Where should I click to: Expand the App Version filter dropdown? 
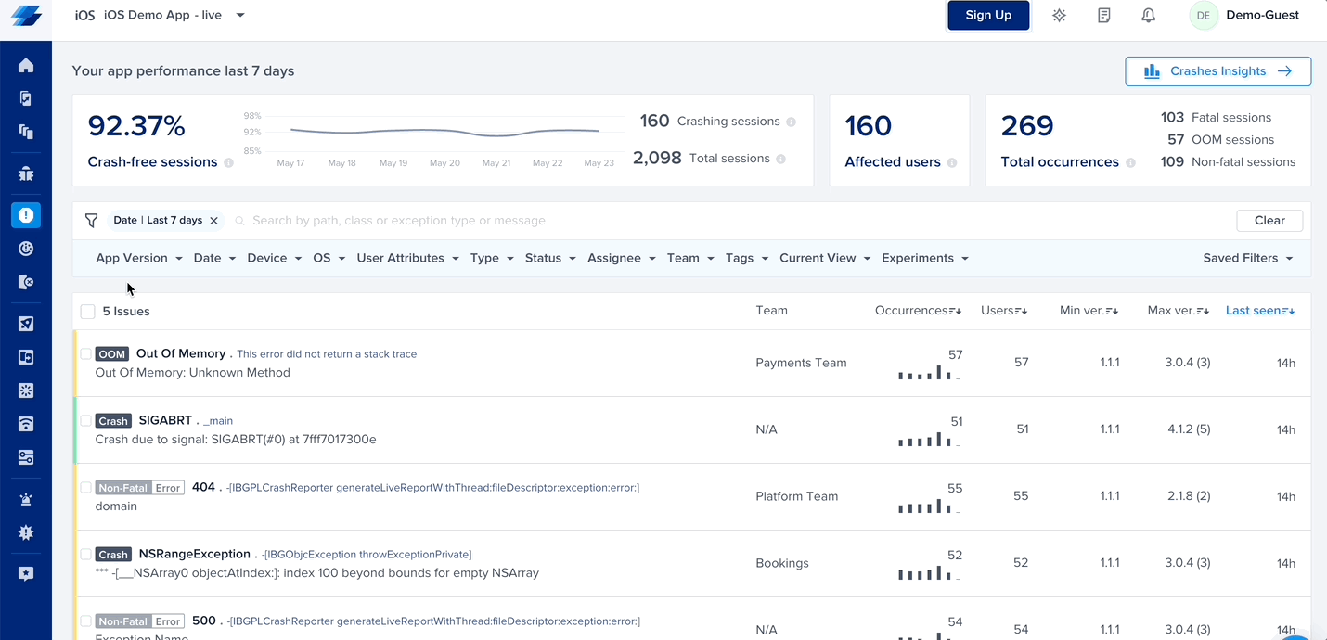(139, 258)
